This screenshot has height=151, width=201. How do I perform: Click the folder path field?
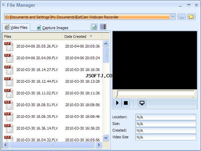(x=87, y=17)
